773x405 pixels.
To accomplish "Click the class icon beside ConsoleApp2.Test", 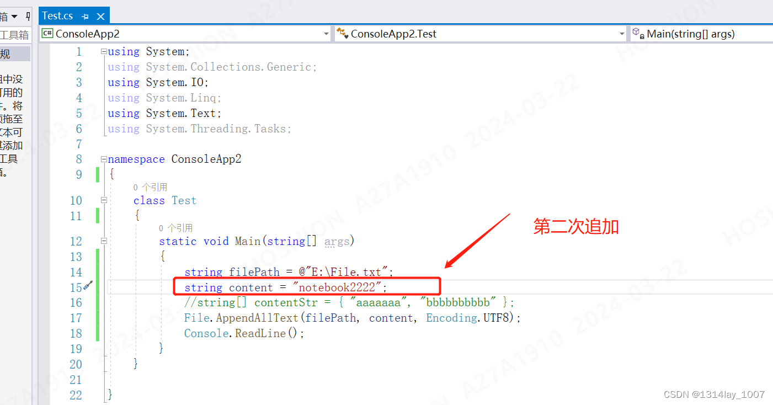I will coord(342,33).
